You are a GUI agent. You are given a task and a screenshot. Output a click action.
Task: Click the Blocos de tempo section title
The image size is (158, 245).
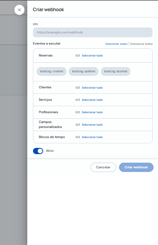[x=52, y=137]
